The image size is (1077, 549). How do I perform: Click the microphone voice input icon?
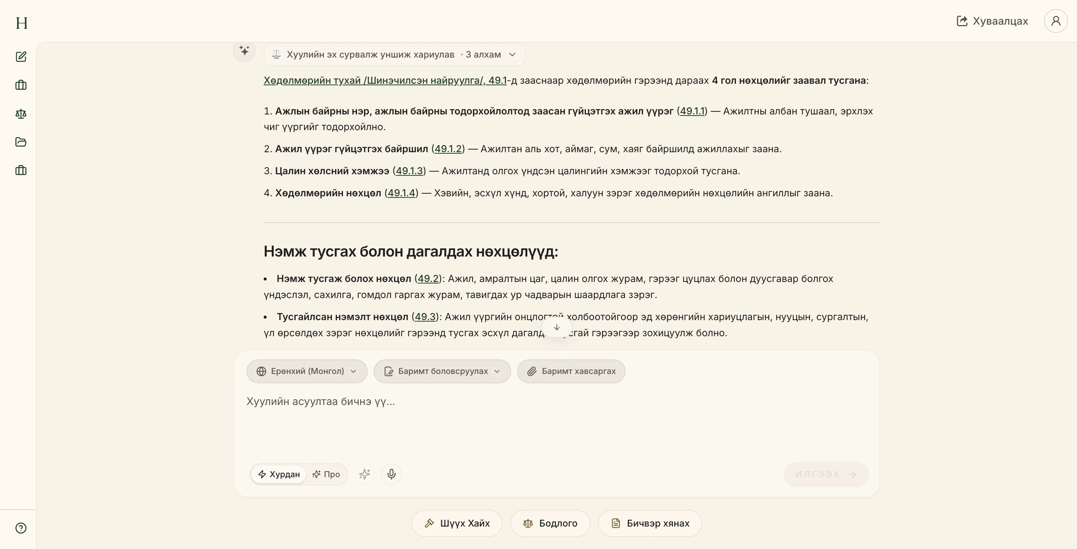(x=391, y=474)
